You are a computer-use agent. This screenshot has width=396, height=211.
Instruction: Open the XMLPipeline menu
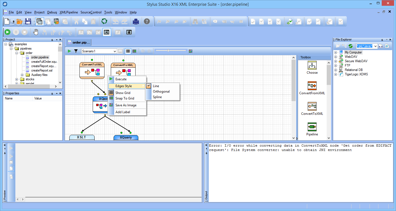[69, 12]
